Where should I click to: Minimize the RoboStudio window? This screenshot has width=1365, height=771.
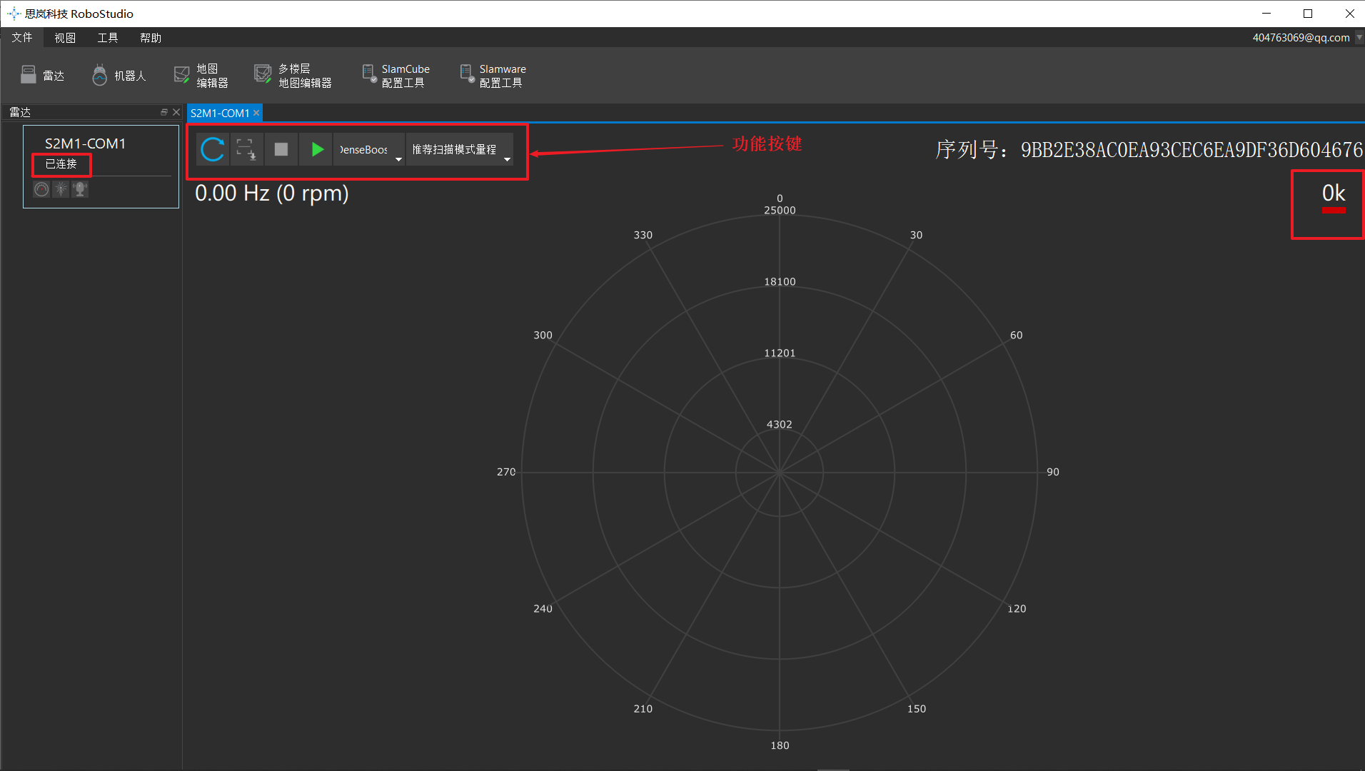click(x=1266, y=14)
